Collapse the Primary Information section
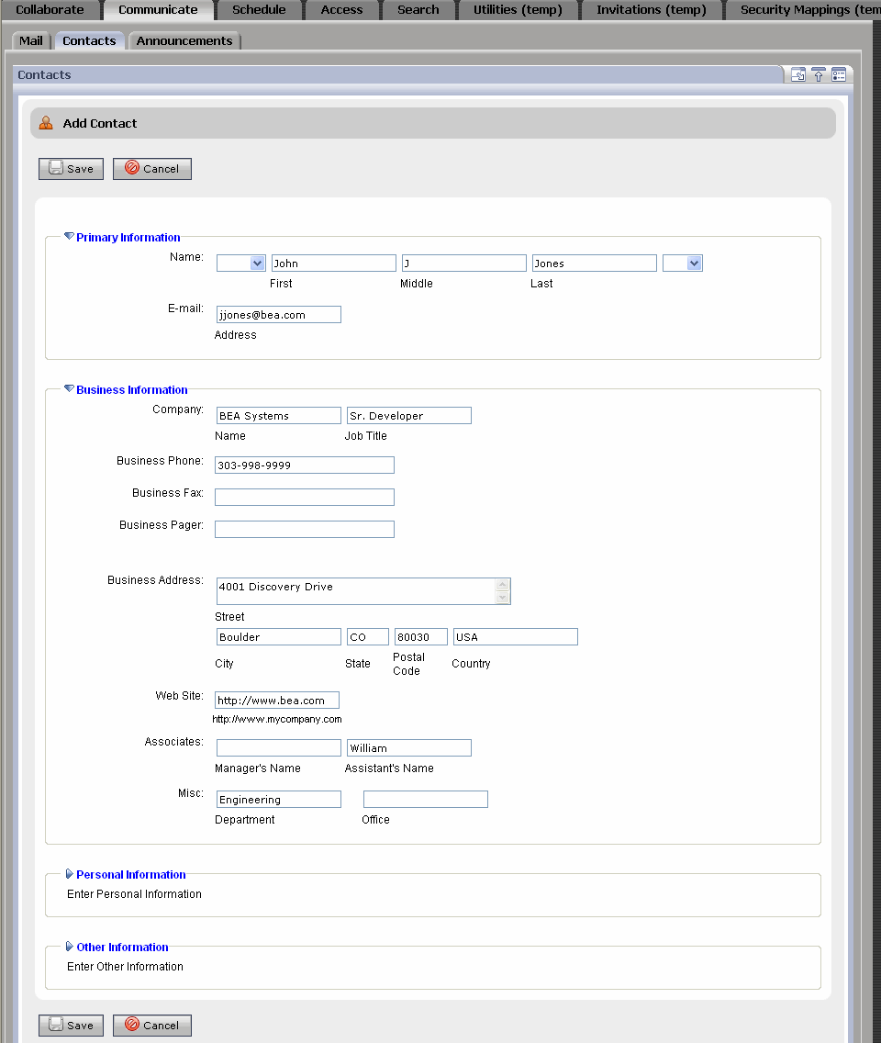This screenshot has height=1043, width=881. tap(69, 235)
